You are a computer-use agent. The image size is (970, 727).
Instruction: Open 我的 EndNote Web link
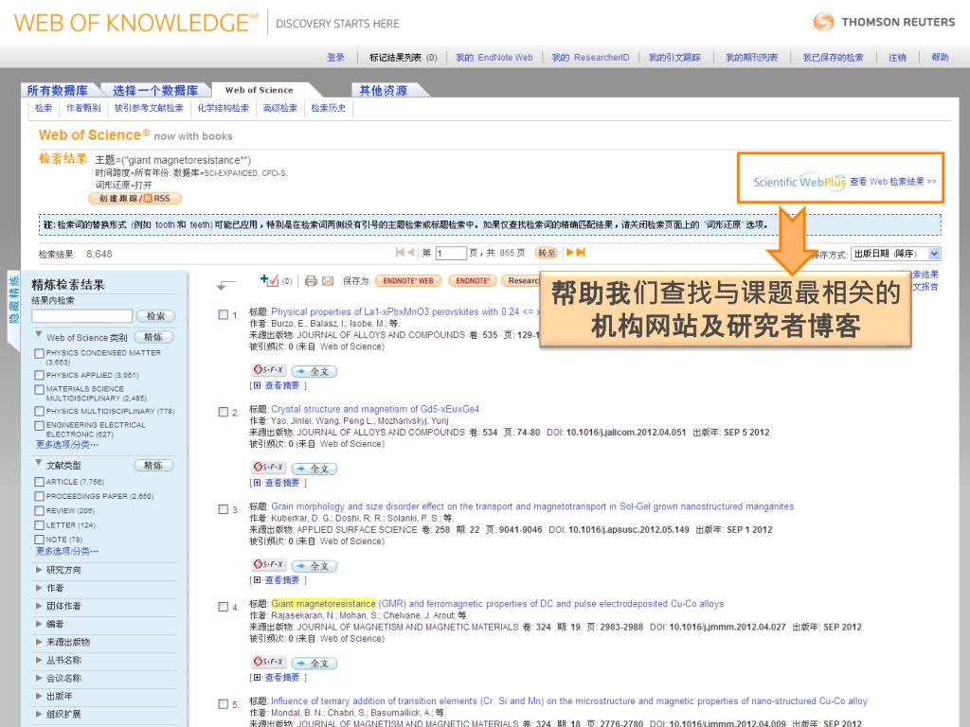[x=494, y=58]
